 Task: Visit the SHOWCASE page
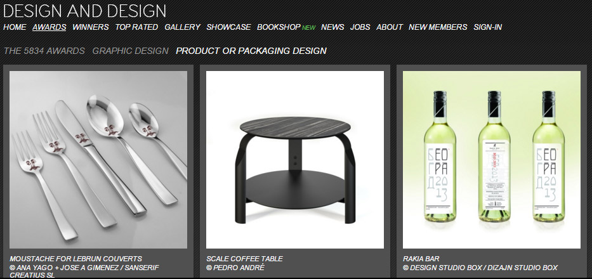tap(228, 27)
